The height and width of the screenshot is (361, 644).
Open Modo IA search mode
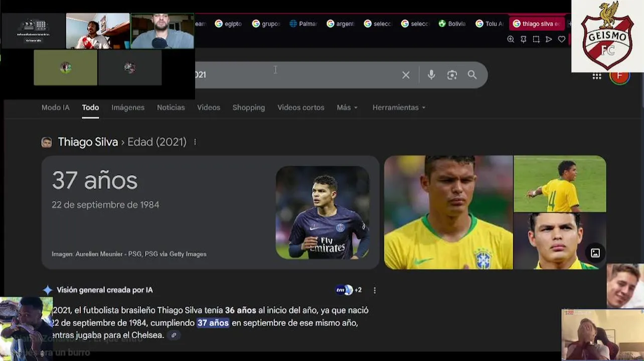(55, 107)
